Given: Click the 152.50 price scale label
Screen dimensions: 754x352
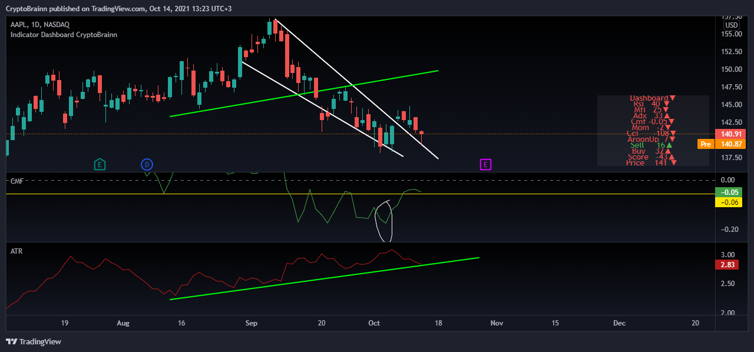Looking at the screenshot, I should pos(733,52).
